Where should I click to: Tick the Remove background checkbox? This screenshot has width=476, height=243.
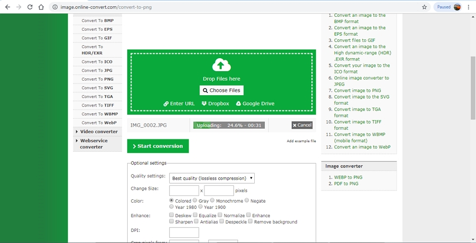point(250,222)
